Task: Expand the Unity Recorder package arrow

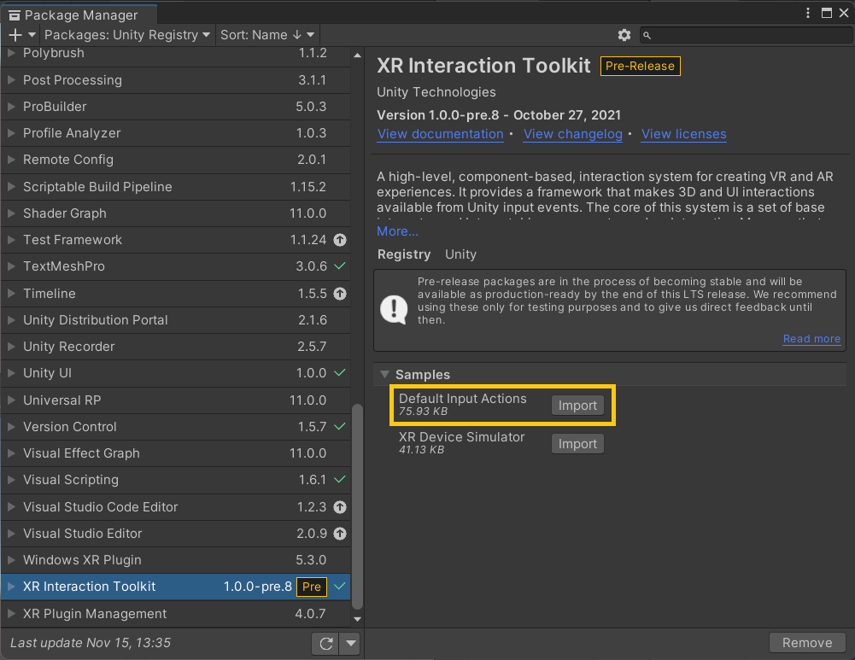Action: click(x=11, y=347)
